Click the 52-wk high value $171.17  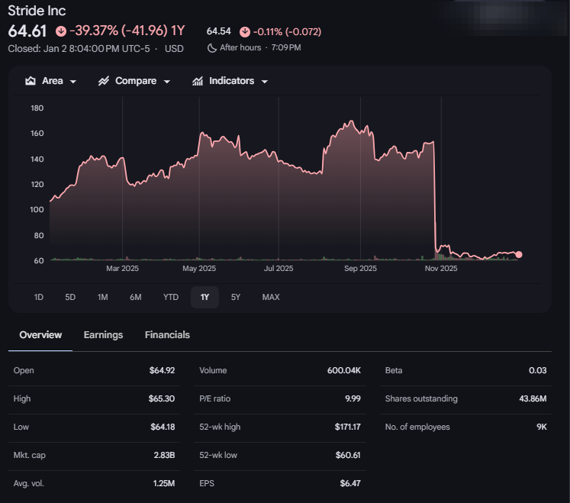tap(347, 427)
